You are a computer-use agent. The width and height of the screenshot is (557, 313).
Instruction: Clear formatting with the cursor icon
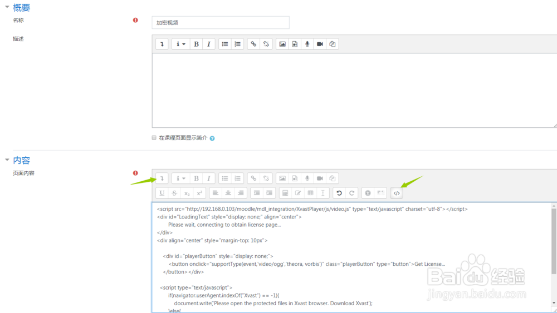(323, 193)
